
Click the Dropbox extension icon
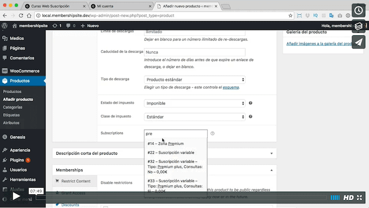pos(307,15)
